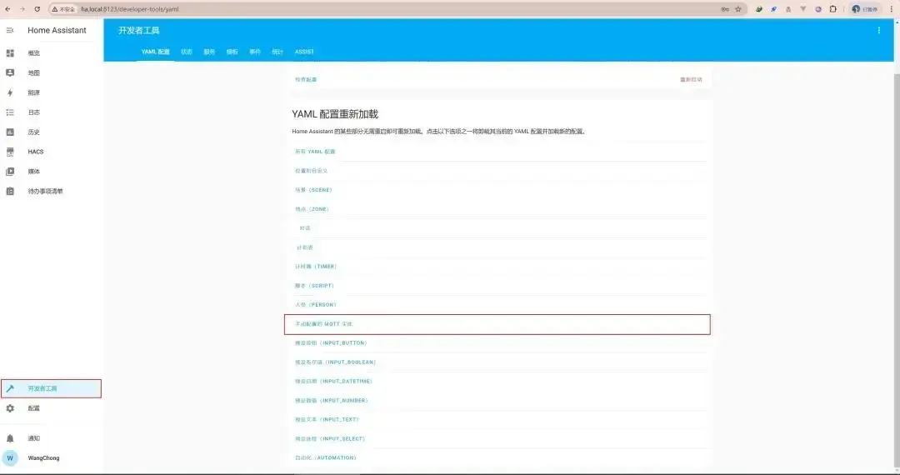Click the password key icon in address bar
This screenshot has height=475, width=900.
tap(725, 9)
